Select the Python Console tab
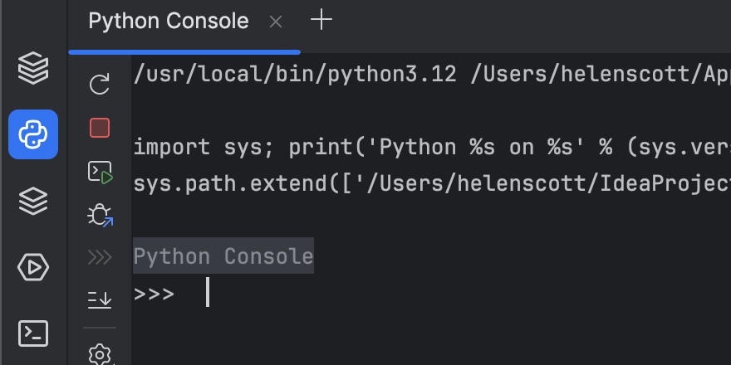This screenshot has height=365, width=731. point(168,22)
